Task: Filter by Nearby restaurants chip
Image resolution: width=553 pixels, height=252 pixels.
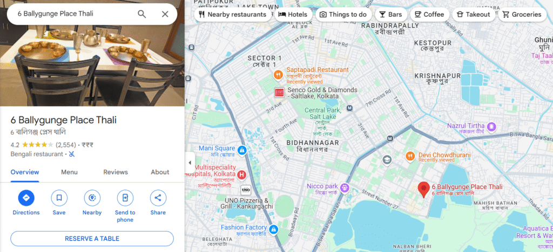Action: coord(232,15)
